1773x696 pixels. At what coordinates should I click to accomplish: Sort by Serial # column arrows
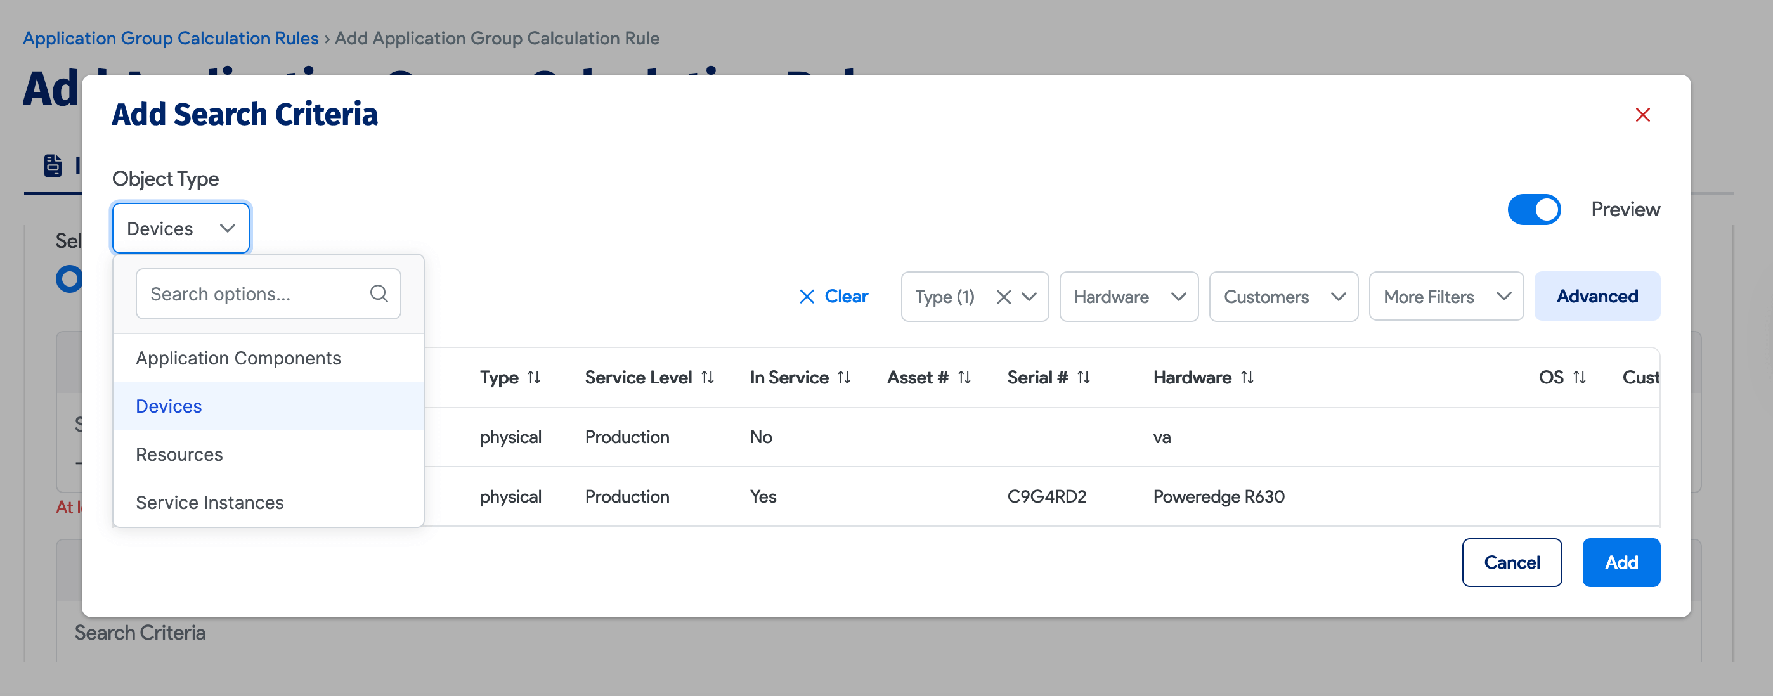coord(1083,378)
